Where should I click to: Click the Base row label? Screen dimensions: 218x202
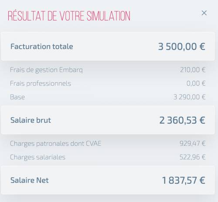coord(17,97)
